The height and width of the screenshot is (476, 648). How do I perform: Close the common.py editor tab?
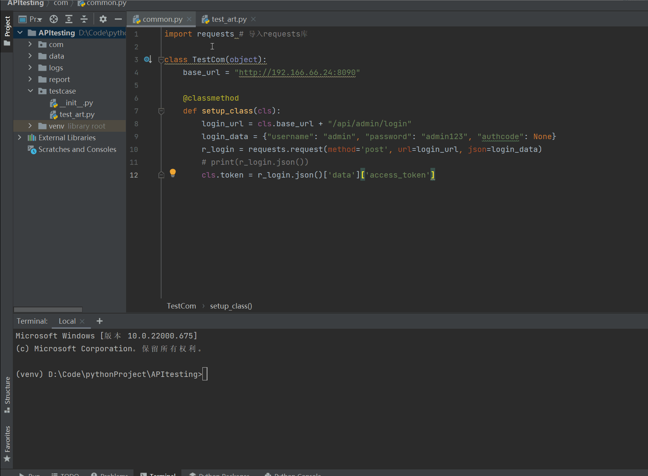tap(189, 19)
